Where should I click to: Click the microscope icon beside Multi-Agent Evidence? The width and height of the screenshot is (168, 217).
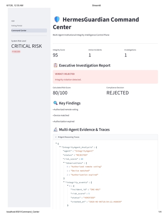pyautogui.click(x=55, y=130)
